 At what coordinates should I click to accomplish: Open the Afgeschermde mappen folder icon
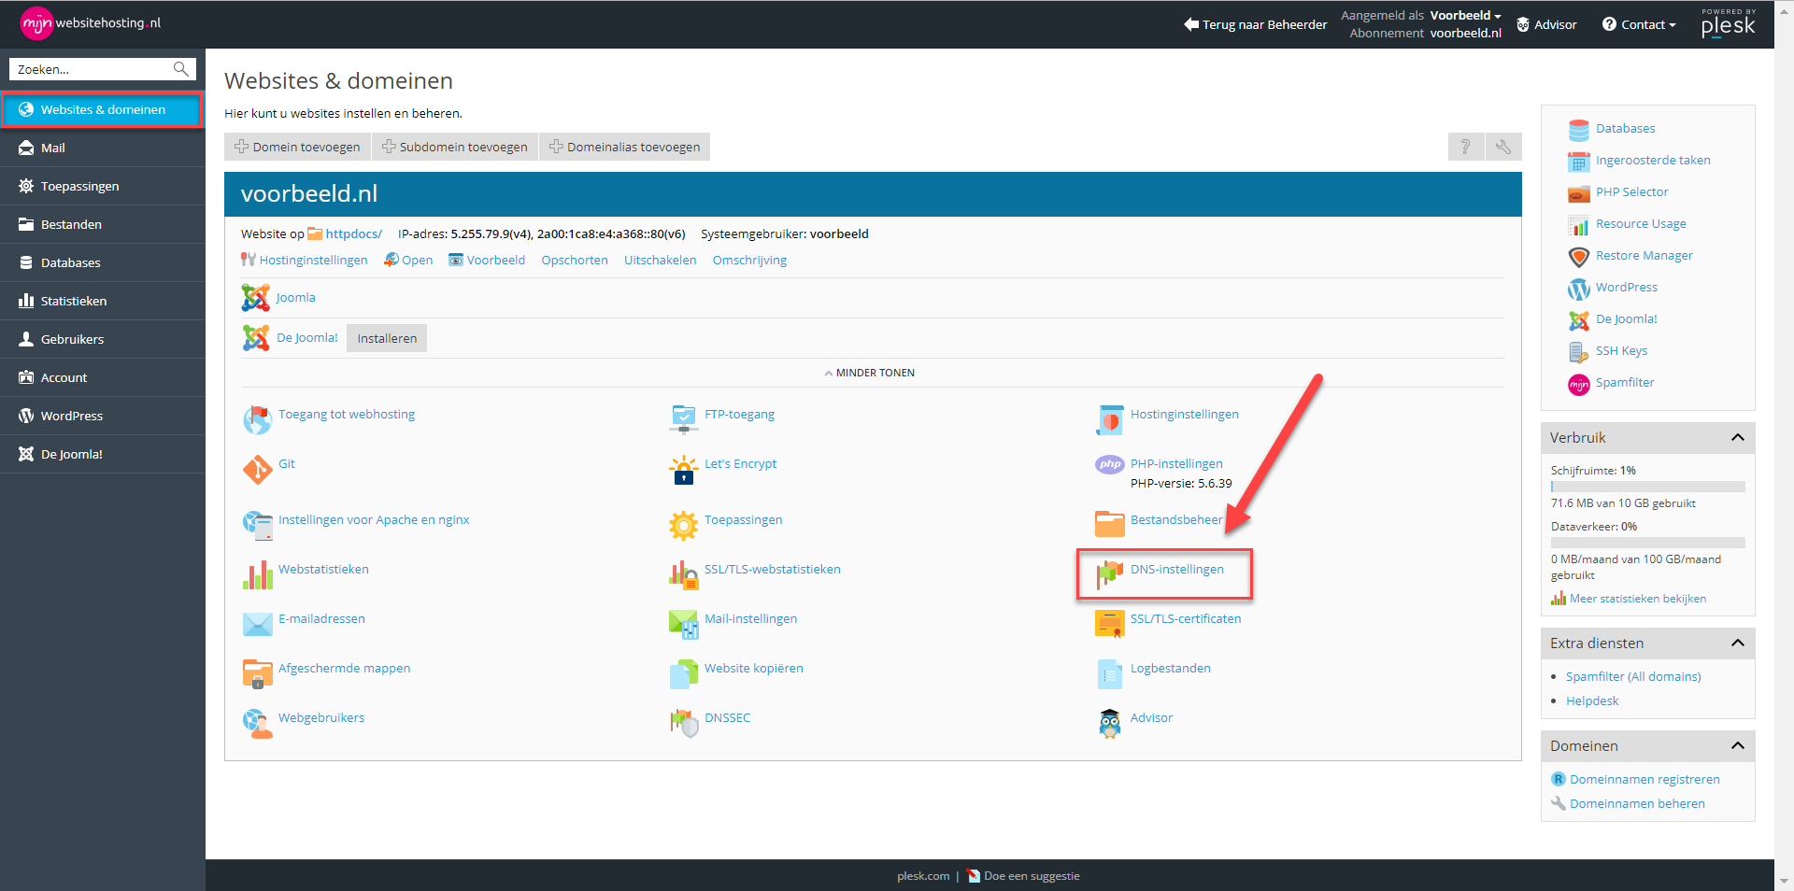pyautogui.click(x=257, y=674)
